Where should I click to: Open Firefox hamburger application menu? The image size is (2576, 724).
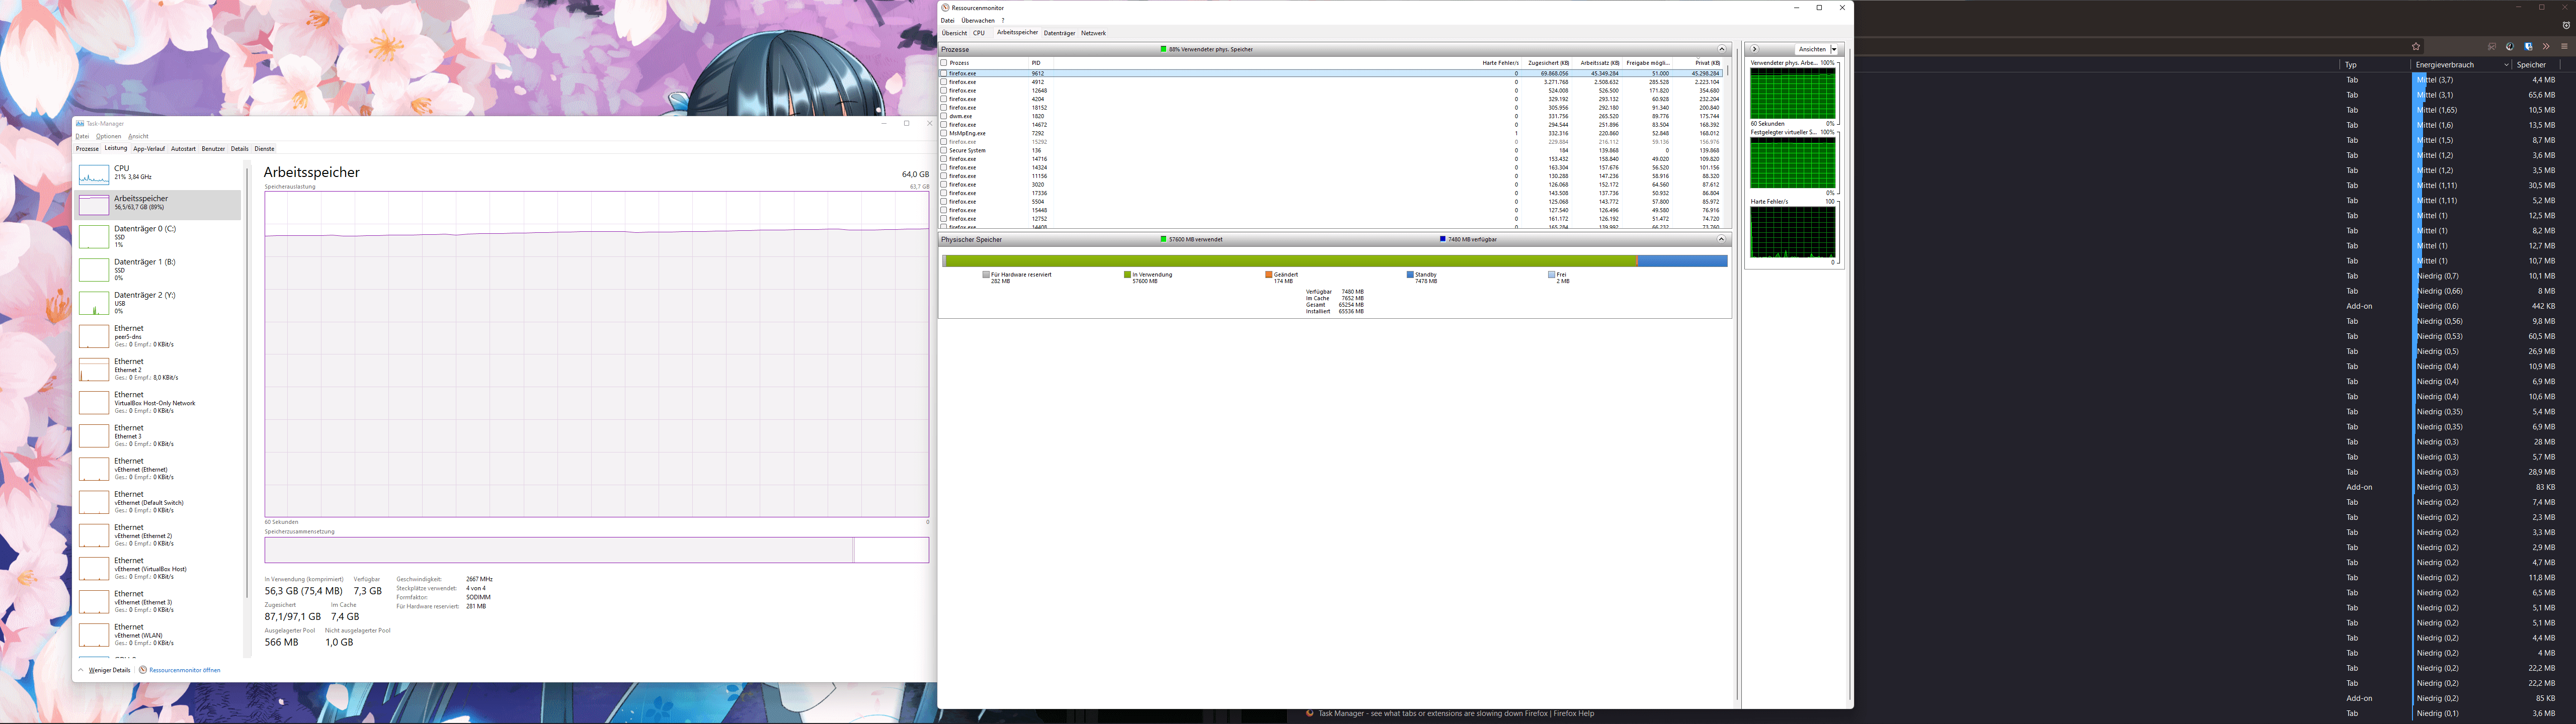pyautogui.click(x=2564, y=47)
